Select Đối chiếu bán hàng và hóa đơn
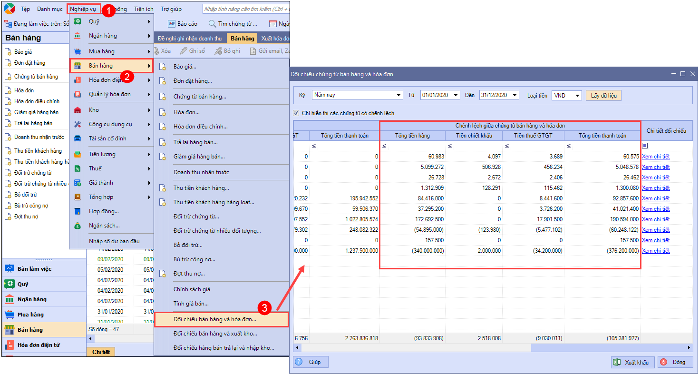 point(222,319)
